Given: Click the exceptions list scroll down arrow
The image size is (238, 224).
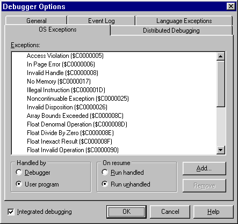Looking at the screenshot, I should point(221,150).
